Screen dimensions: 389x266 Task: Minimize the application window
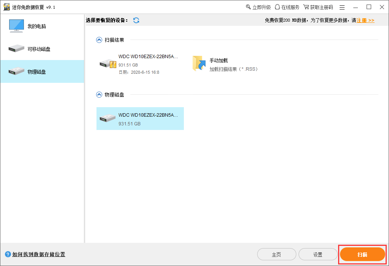pos(356,8)
